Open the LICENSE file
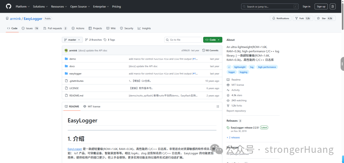The image size is (344, 163). [x=74, y=88]
